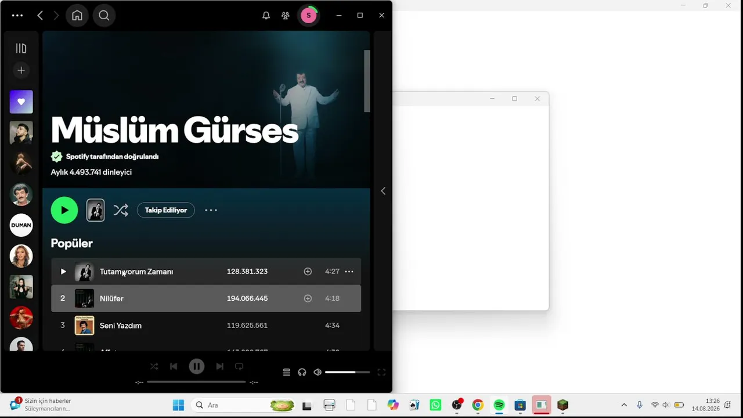Viewport: 743px width, 418px height.
Task: Open the Spotify three-dot app menu
Action: [17, 16]
